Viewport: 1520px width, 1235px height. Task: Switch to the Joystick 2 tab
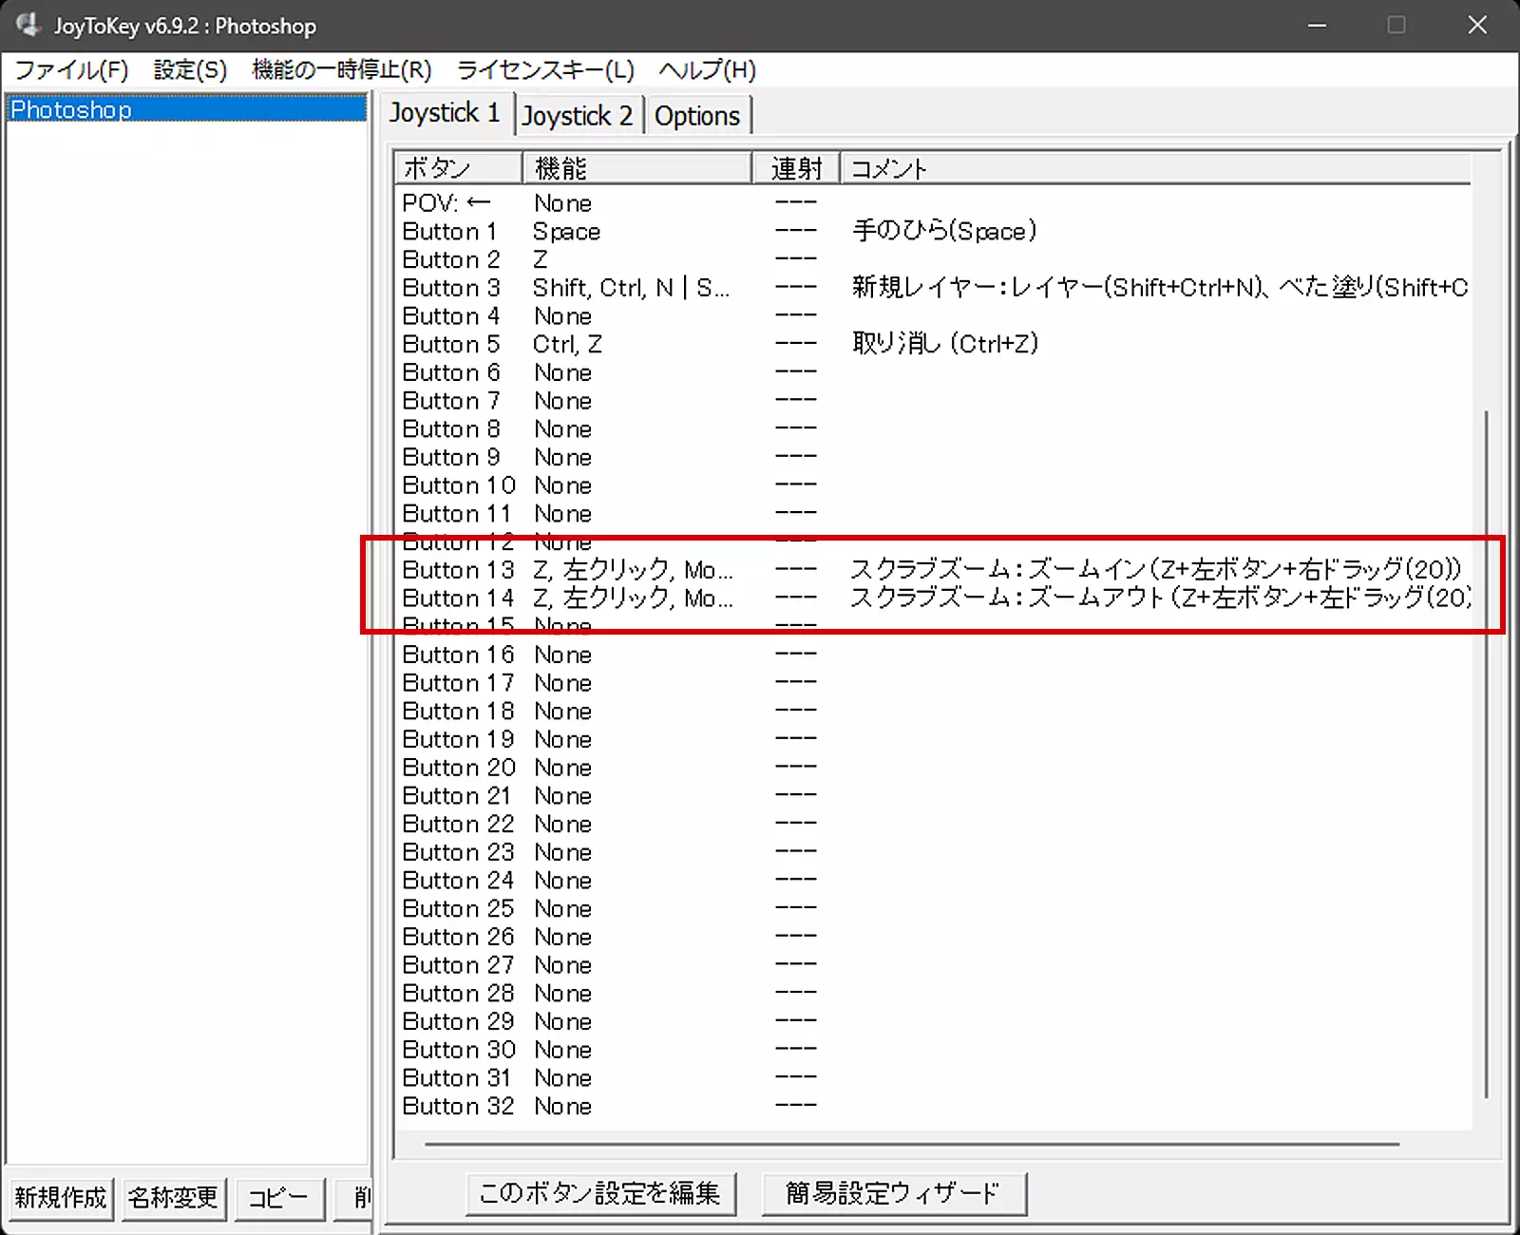tap(578, 116)
